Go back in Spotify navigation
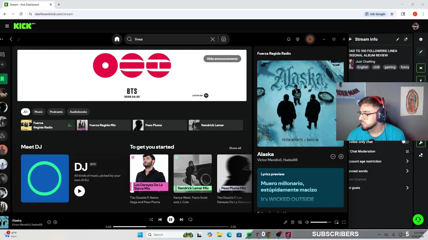 point(11,39)
